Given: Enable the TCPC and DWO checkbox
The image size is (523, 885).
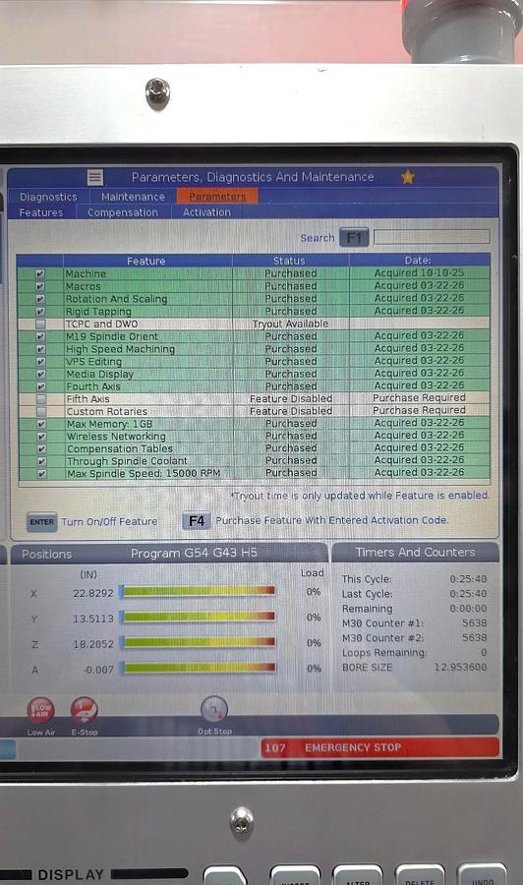Looking at the screenshot, I should pos(40,324).
